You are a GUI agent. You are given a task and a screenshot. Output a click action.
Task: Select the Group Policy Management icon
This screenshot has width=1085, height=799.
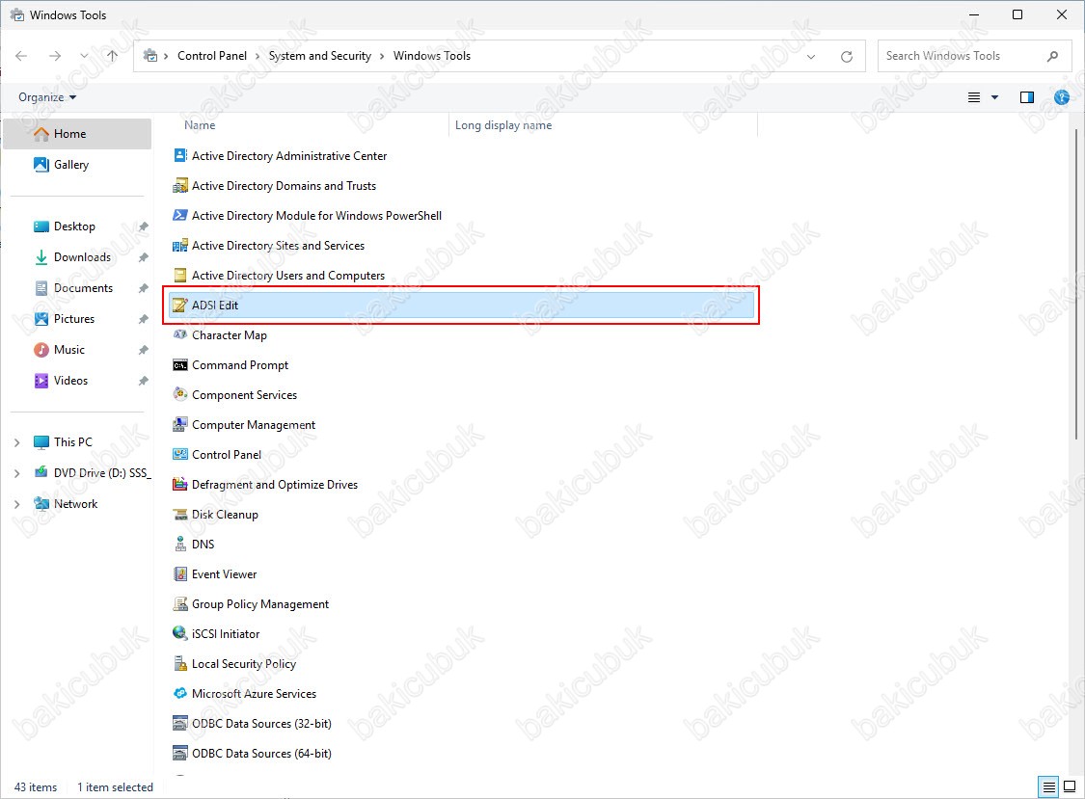tap(180, 603)
